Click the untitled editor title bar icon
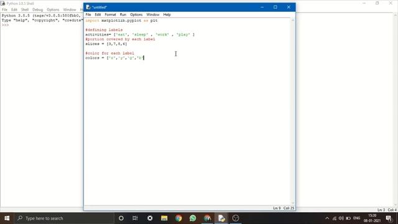Image resolution: width=398 pixels, height=224 pixels. coord(88,7)
